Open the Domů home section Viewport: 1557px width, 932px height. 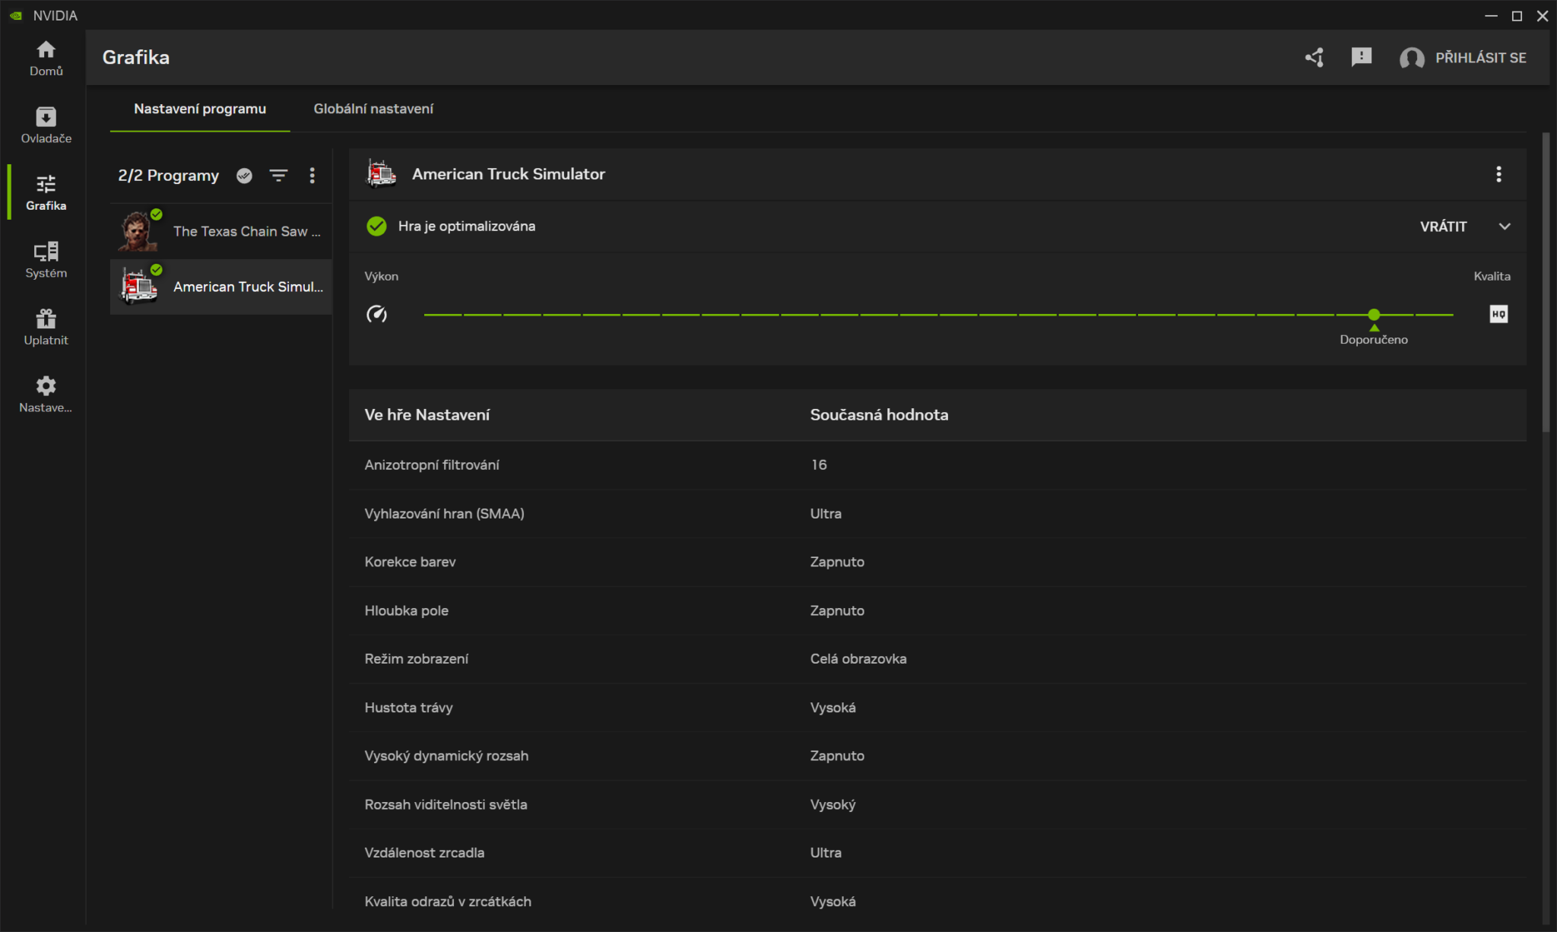coord(46,59)
